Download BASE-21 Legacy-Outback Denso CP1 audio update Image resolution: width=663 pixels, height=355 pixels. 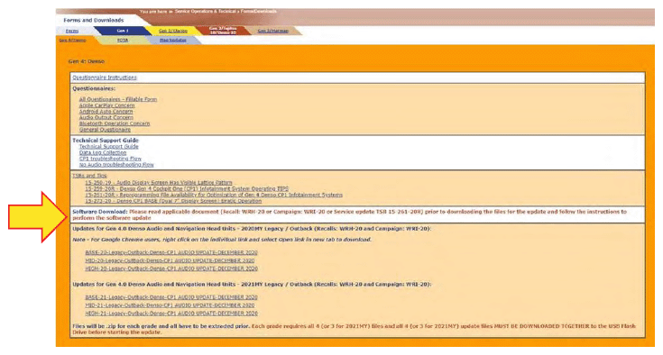(171, 297)
